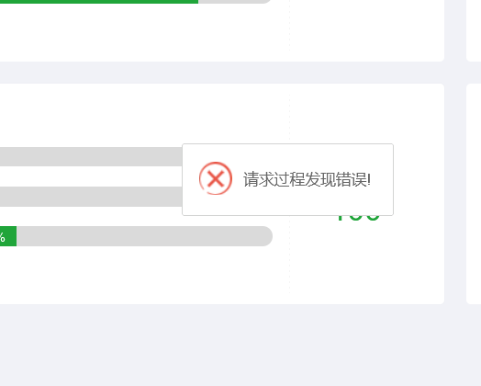Click the gray unfilled part of bottom progress bar
The image size is (481, 386).
coord(144,236)
